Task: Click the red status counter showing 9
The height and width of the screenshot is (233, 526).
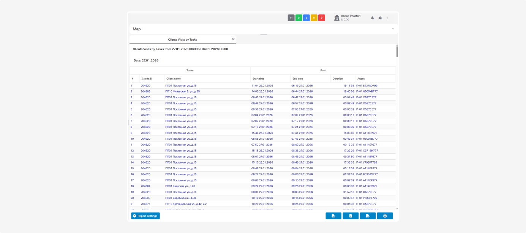Action: pos(322,18)
